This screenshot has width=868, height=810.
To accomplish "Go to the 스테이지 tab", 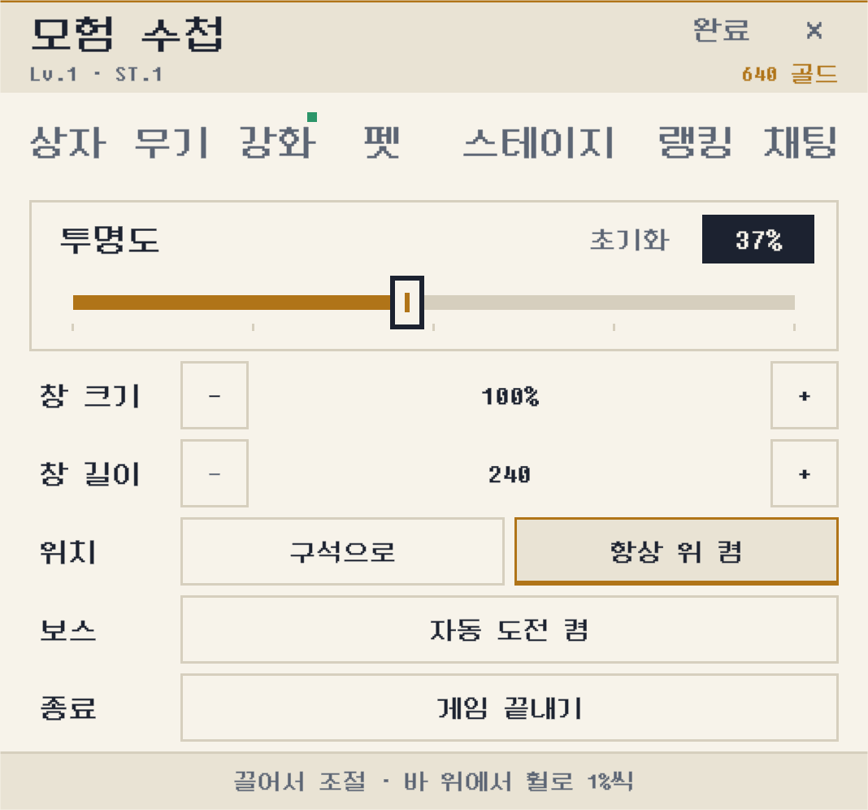I will pos(538,142).
